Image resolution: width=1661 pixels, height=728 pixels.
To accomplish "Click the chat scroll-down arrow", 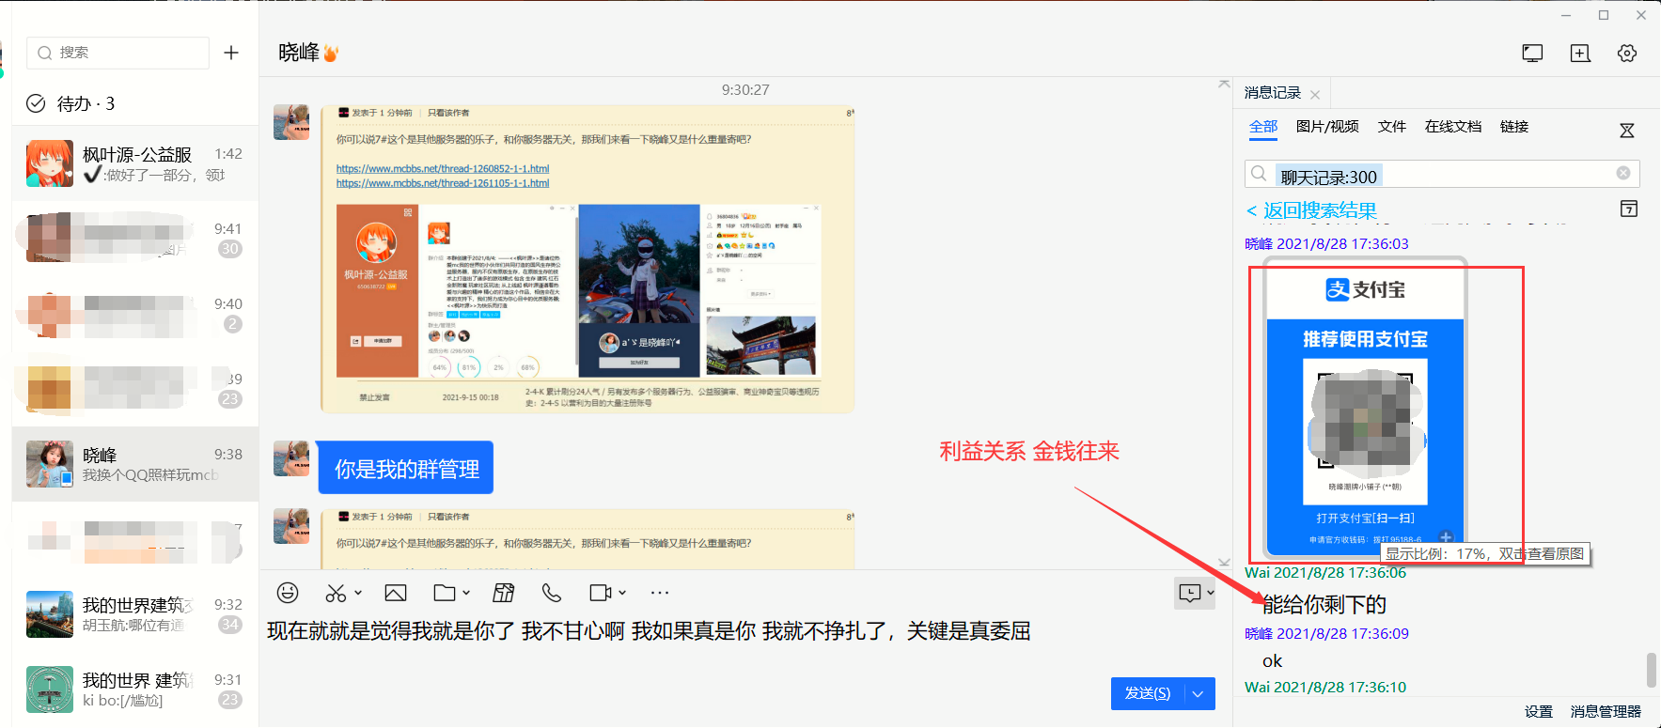I will pyautogui.click(x=1224, y=562).
